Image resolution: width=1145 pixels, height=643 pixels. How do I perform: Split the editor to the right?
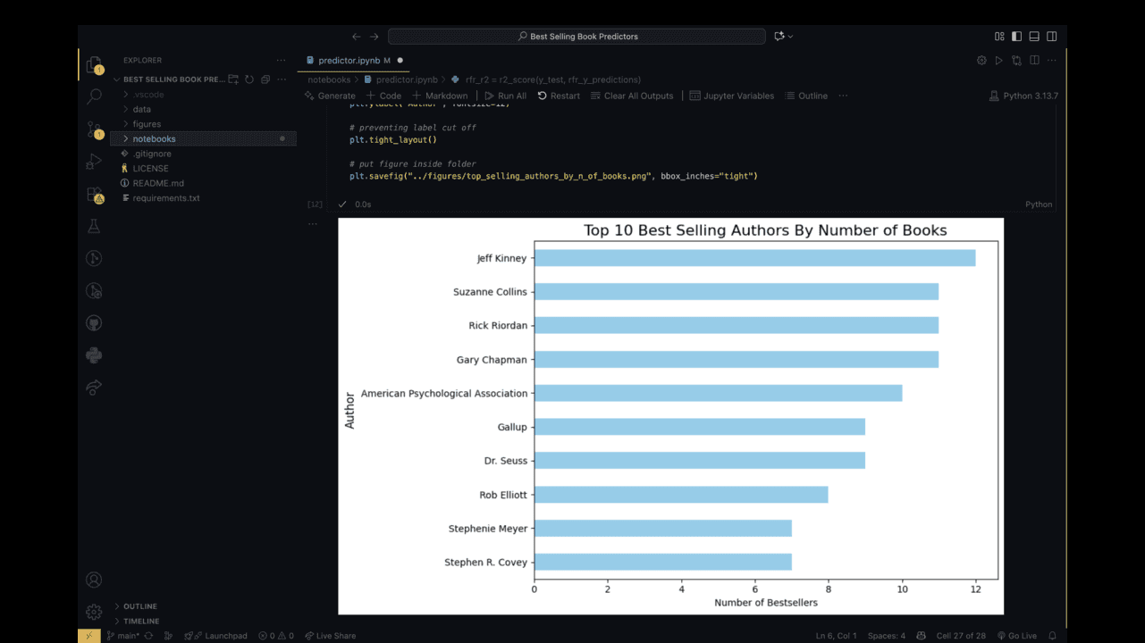pos(1034,61)
